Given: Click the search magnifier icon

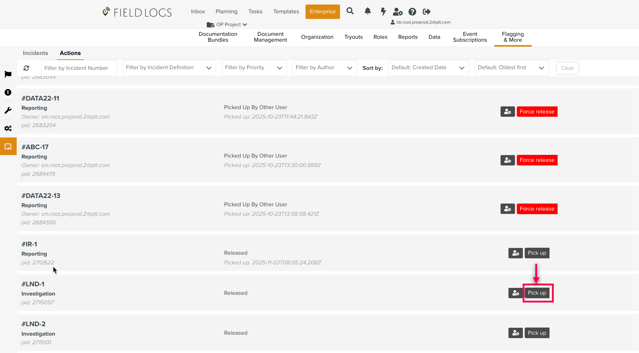Looking at the screenshot, I should 350,11.
